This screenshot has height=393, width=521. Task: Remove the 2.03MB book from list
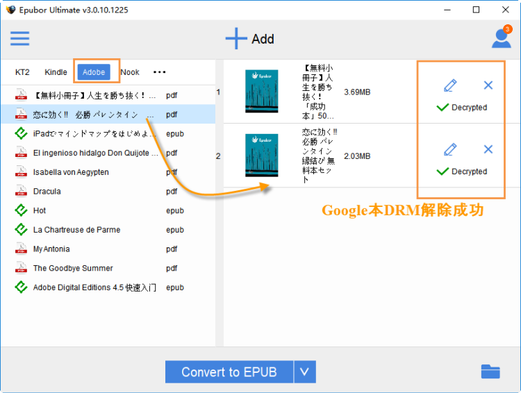pos(488,149)
